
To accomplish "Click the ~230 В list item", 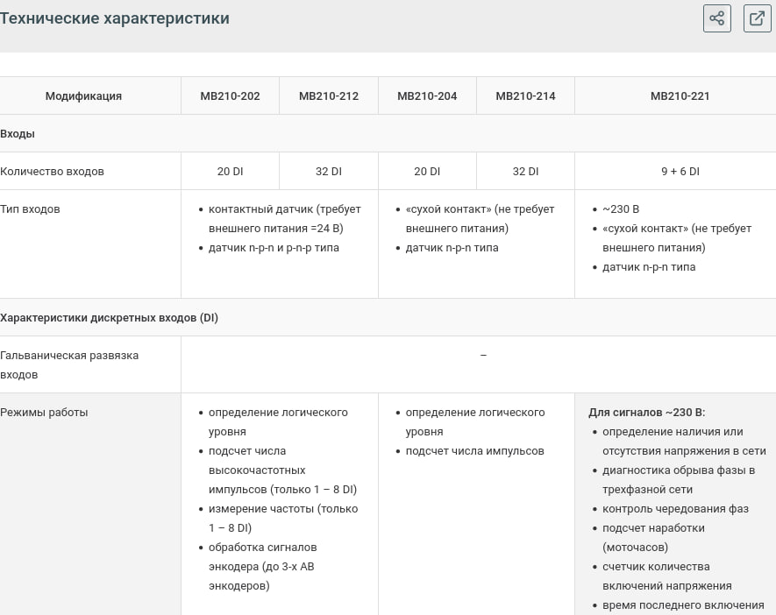I will (621, 209).
